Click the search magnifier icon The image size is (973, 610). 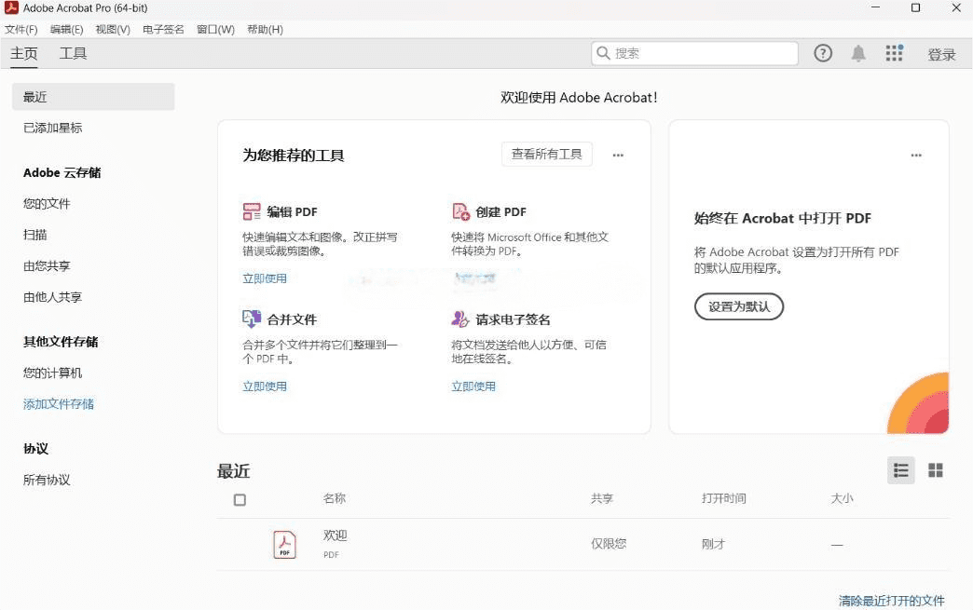coord(603,53)
